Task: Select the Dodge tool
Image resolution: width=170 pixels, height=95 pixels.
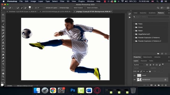Action: pyautogui.click(x=3, y=58)
